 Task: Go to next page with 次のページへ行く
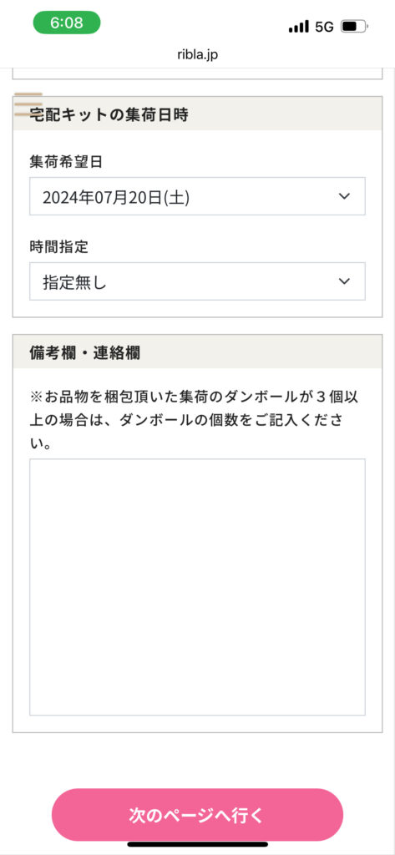pos(197,815)
